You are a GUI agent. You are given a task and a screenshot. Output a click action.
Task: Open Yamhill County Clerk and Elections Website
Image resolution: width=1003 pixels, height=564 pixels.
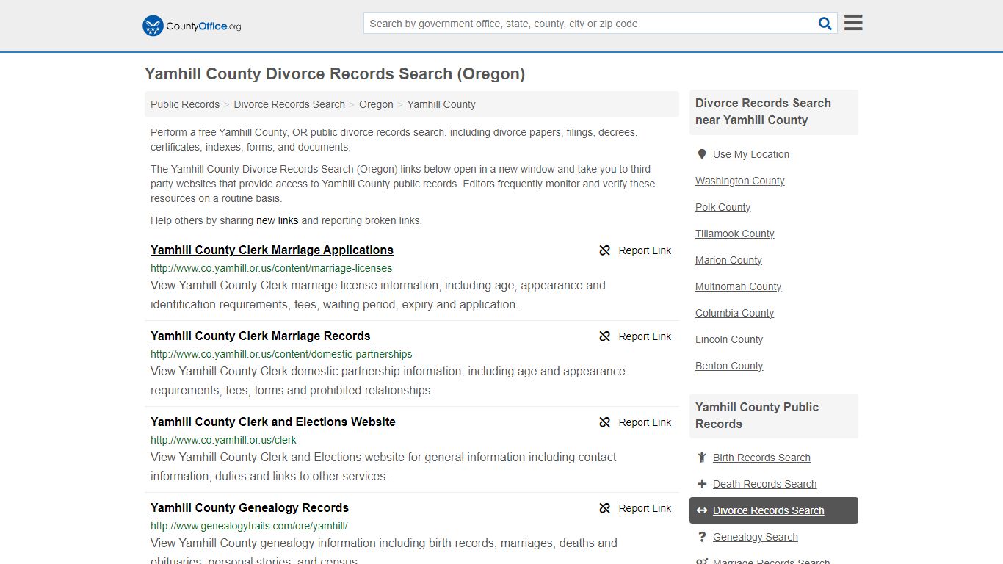273,422
